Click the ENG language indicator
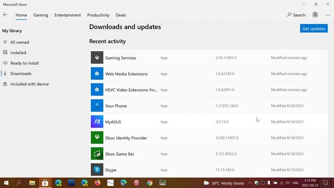Viewport: 334px width, 188px height. tap(295, 183)
